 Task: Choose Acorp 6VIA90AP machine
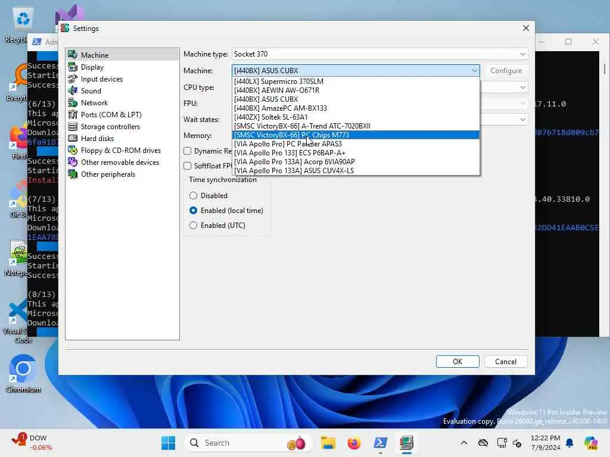[x=356, y=162]
